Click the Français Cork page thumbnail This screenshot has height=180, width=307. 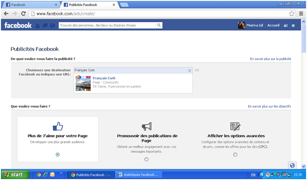point(83,83)
